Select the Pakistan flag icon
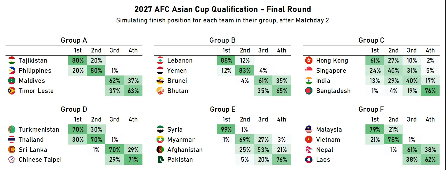The image size is (446, 170). 160,160
